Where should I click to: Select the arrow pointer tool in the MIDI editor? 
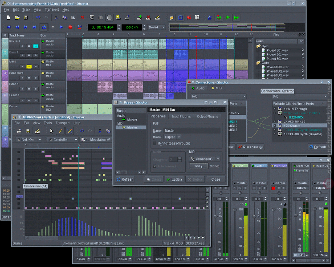[51, 131]
